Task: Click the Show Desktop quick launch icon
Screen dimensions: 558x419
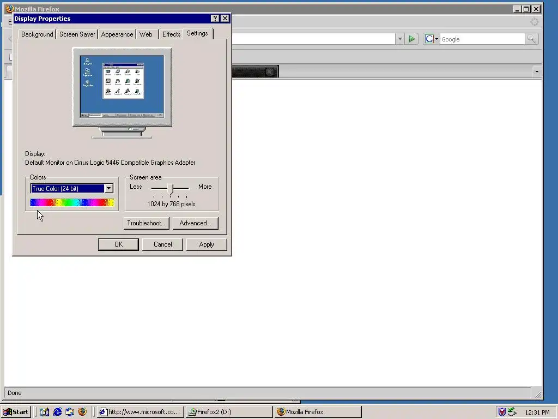Action: click(x=45, y=412)
